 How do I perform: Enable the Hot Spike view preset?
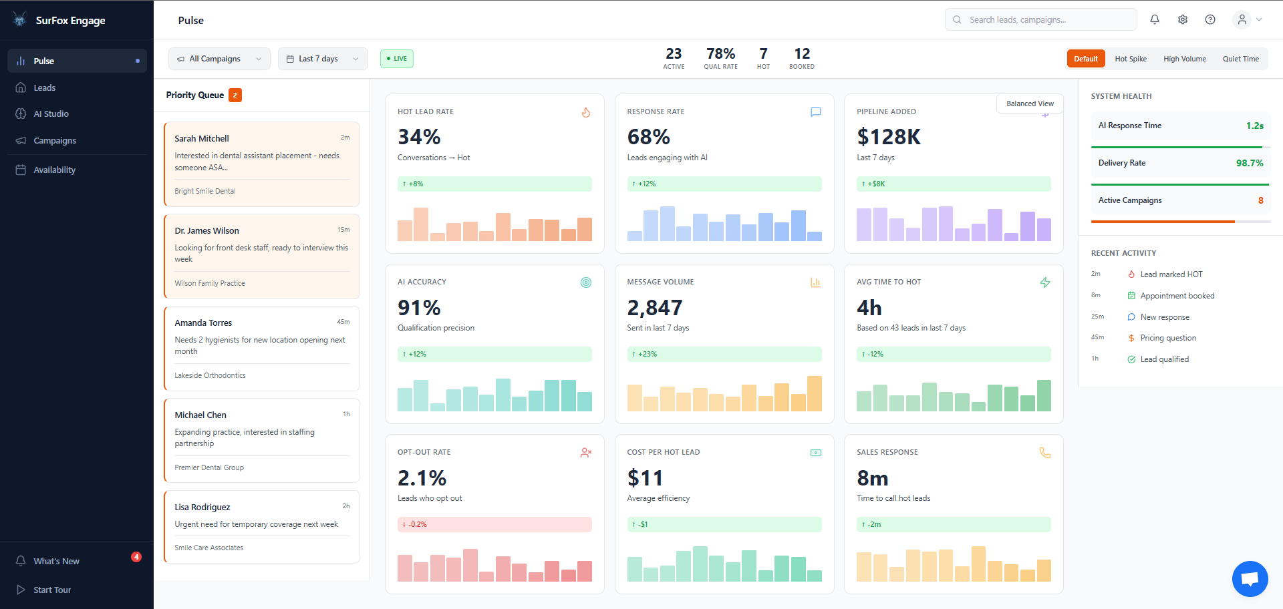click(1130, 58)
